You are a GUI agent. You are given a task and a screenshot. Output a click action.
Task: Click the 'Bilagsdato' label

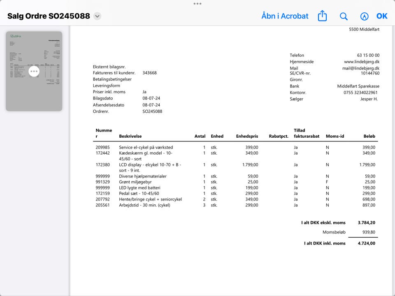click(103, 98)
